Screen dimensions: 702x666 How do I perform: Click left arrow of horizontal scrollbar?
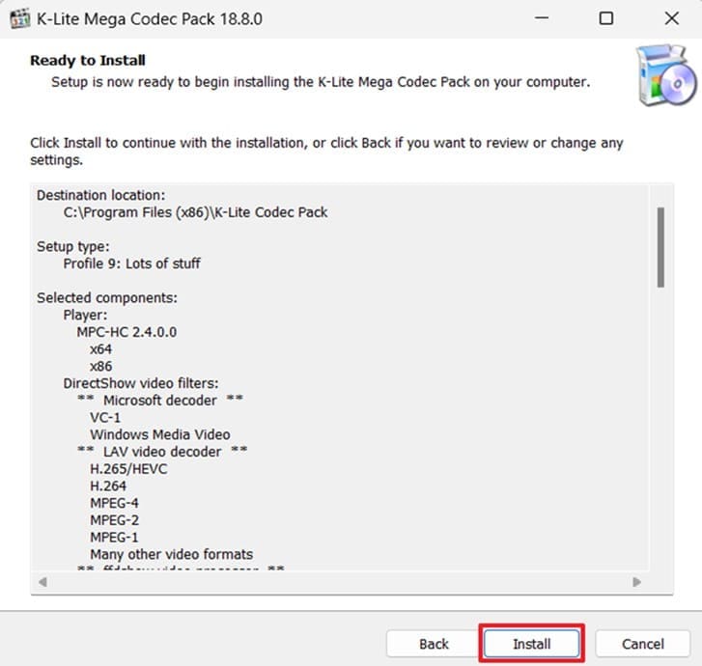tap(42, 582)
